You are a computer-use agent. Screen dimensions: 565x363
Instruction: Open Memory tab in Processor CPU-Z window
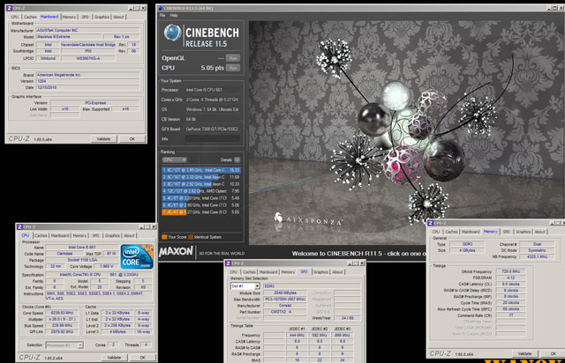79,235
